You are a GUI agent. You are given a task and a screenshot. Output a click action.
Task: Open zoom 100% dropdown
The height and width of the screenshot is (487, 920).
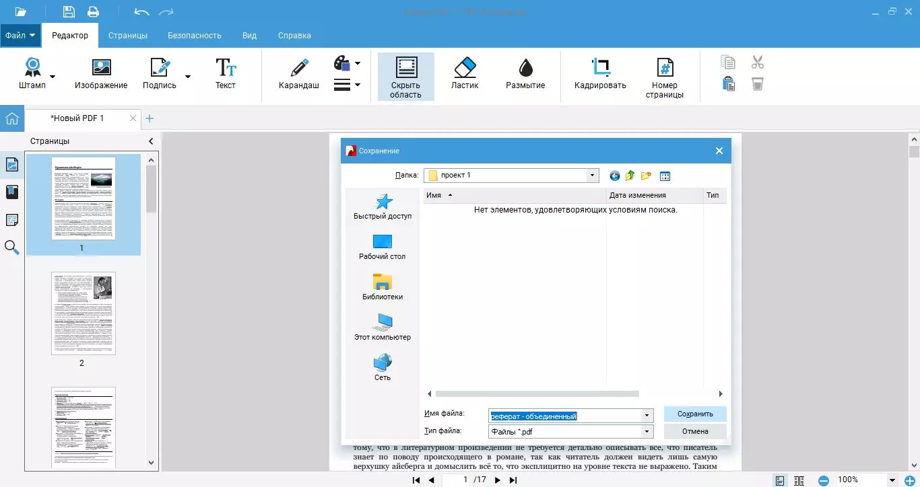tap(892, 480)
